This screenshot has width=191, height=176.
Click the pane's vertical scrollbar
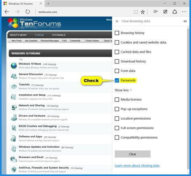click(188, 99)
